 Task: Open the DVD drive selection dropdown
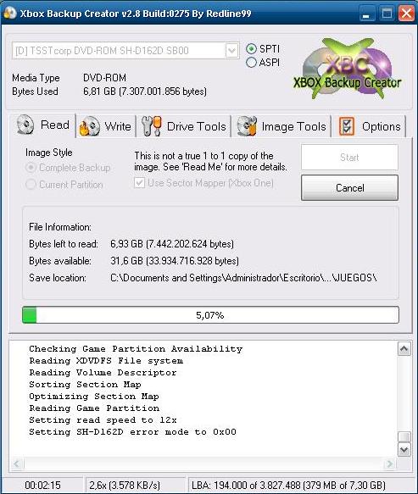231,50
